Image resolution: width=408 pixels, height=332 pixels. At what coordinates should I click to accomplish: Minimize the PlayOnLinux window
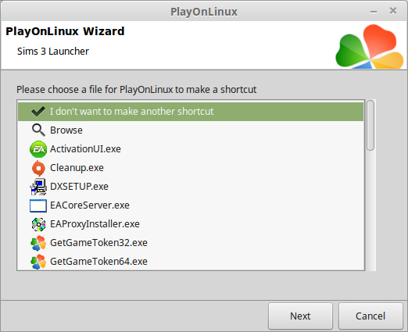[x=374, y=12]
